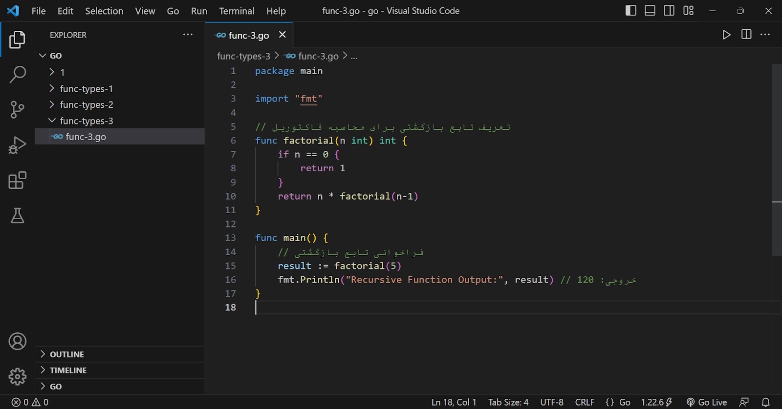The image size is (782, 409).
Task: Open the Run menu
Action: (x=199, y=11)
